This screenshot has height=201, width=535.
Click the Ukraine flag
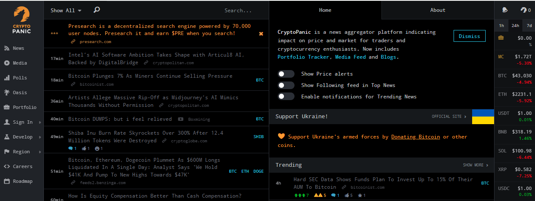point(483,117)
